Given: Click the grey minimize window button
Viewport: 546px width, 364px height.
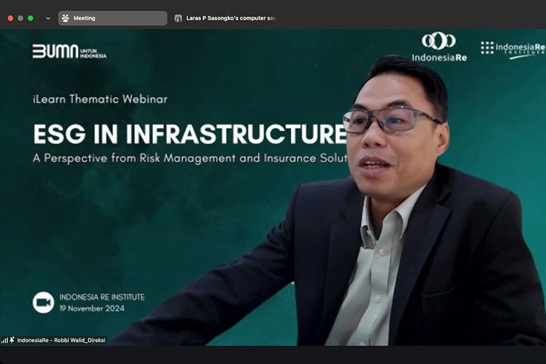Looking at the screenshot, I should [20, 18].
